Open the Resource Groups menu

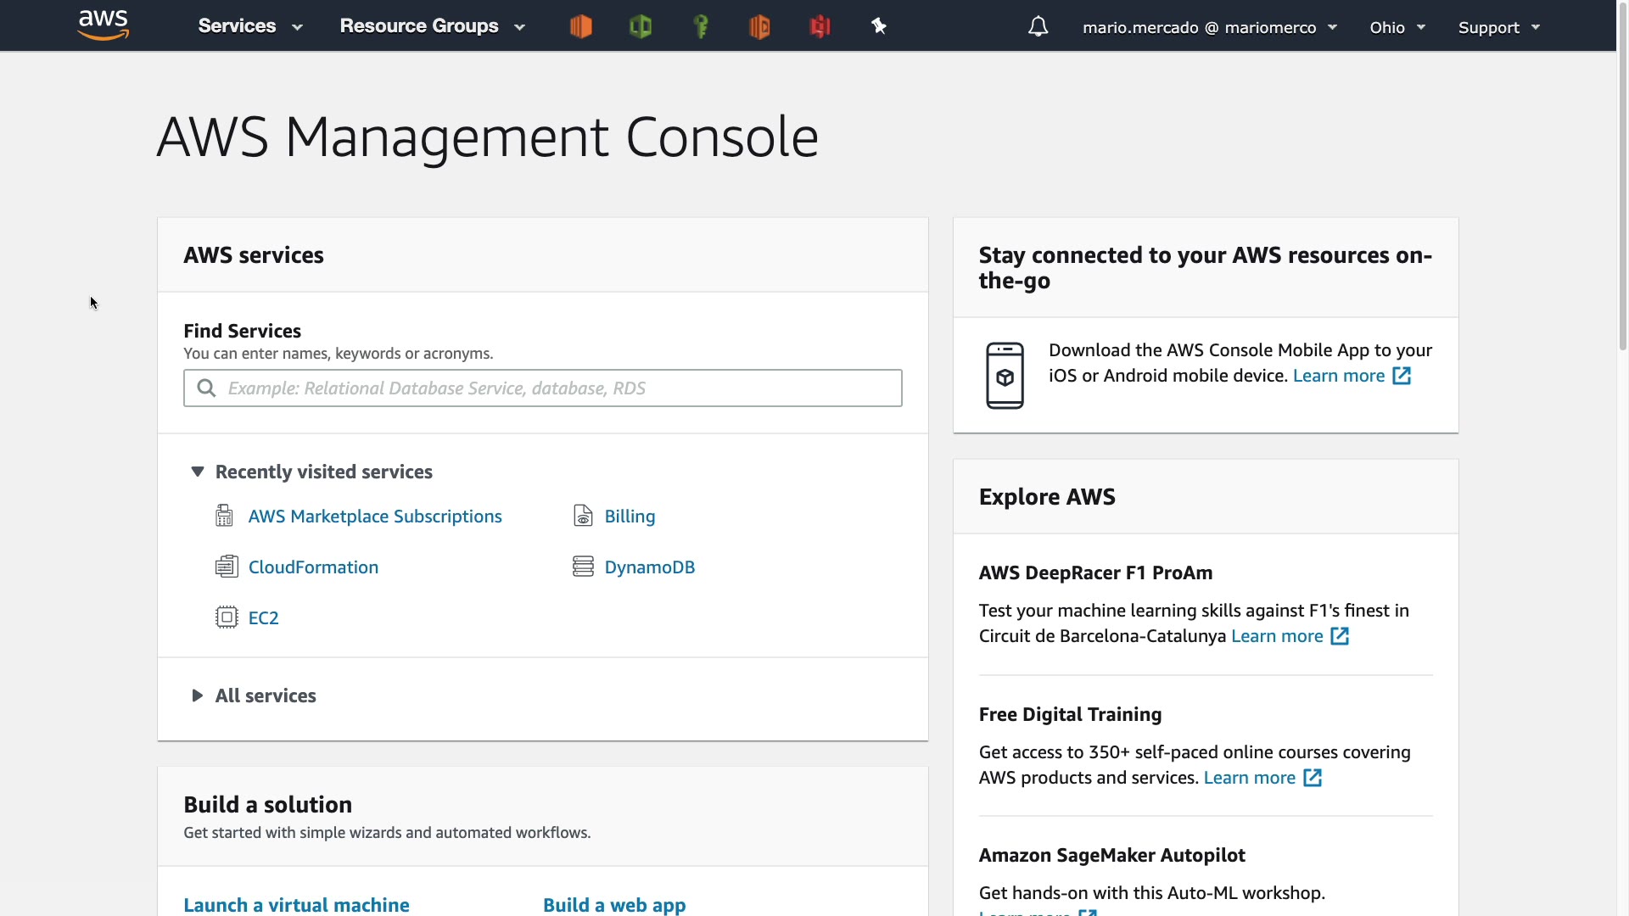click(432, 26)
